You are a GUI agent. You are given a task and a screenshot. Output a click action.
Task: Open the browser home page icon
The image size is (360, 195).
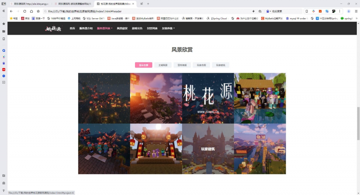click(31, 11)
